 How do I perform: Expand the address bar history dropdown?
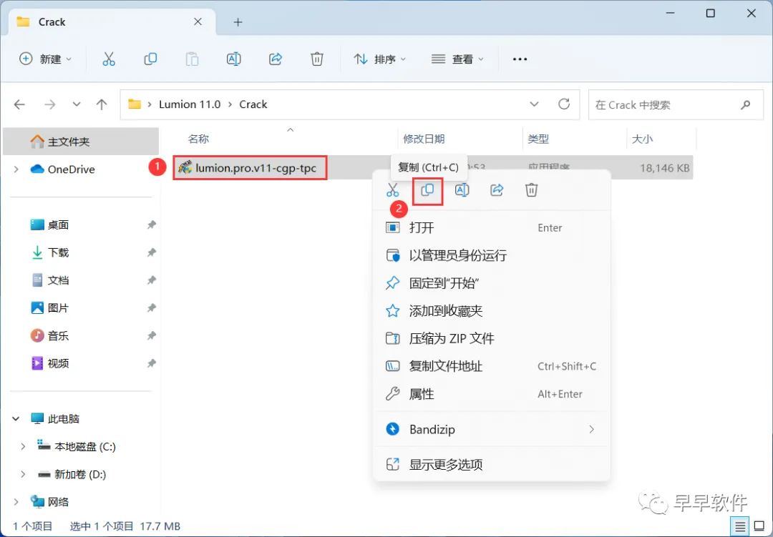coord(534,104)
